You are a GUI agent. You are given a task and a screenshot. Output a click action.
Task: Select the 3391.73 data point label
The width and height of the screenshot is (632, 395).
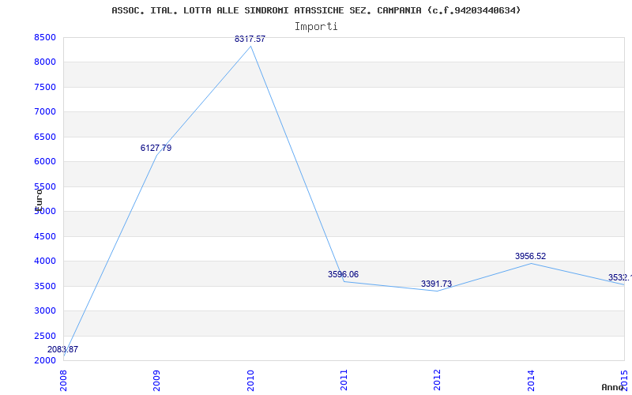pos(436,284)
